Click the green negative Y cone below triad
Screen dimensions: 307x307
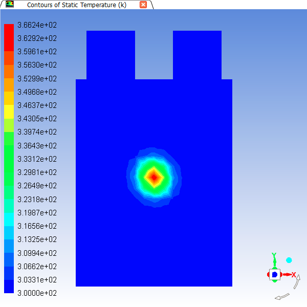(x=274, y=281)
